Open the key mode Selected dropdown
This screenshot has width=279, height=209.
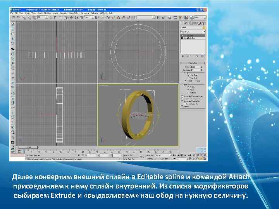(162, 155)
